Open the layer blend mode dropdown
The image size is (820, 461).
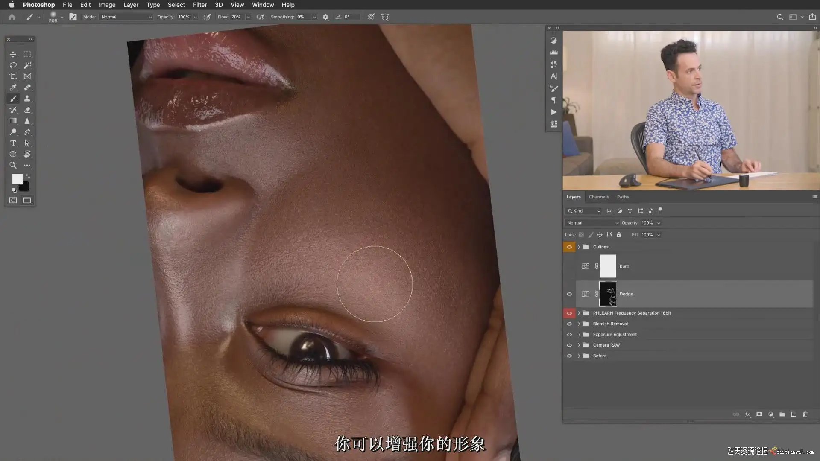tap(592, 223)
